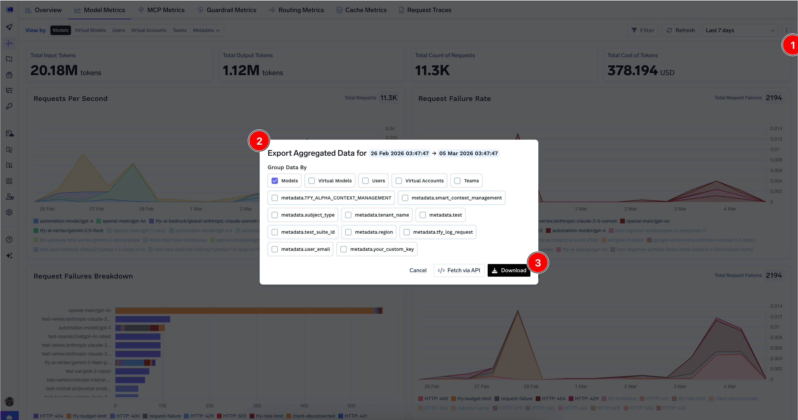Expand the Metadata dropdown in the View by bar

click(206, 30)
